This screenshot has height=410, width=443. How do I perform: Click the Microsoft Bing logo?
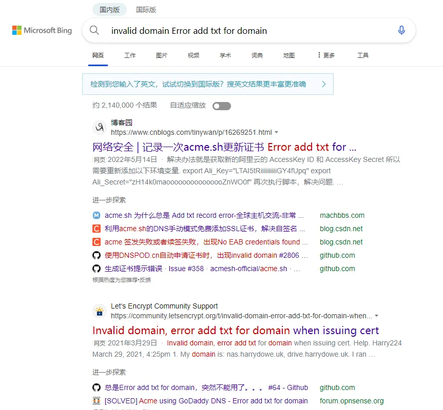click(x=42, y=31)
